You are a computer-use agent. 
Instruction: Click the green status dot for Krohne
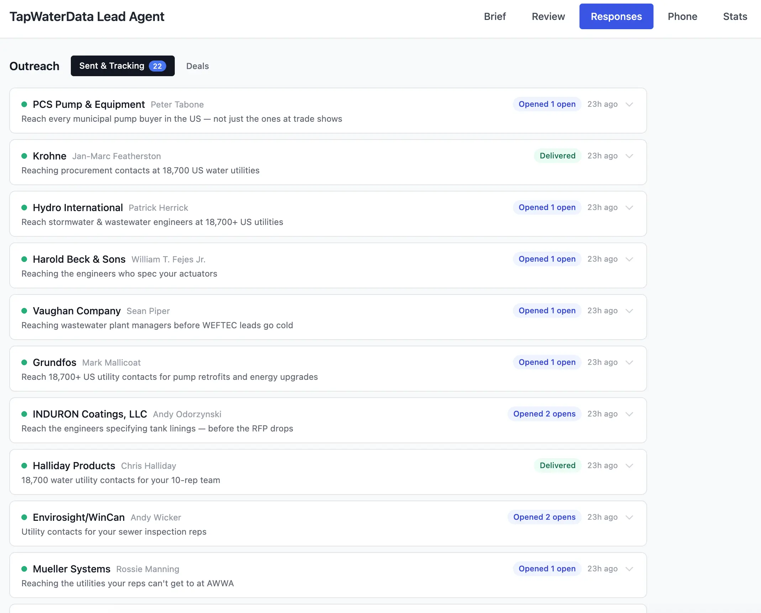pos(24,156)
